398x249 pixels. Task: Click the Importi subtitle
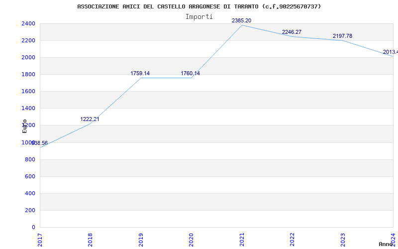(x=199, y=17)
